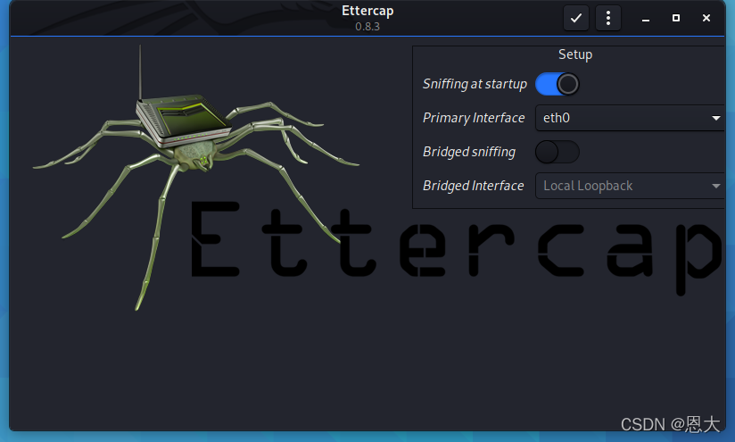Open the Local Loopback Bridged Interface dropdown
The height and width of the screenshot is (442, 735).
tap(624, 186)
